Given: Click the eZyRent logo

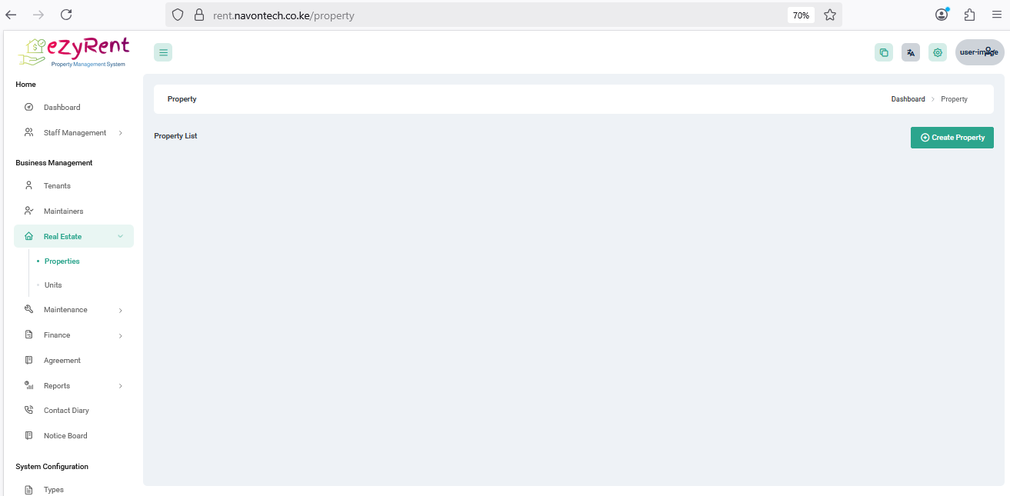Looking at the screenshot, I should click(x=74, y=52).
